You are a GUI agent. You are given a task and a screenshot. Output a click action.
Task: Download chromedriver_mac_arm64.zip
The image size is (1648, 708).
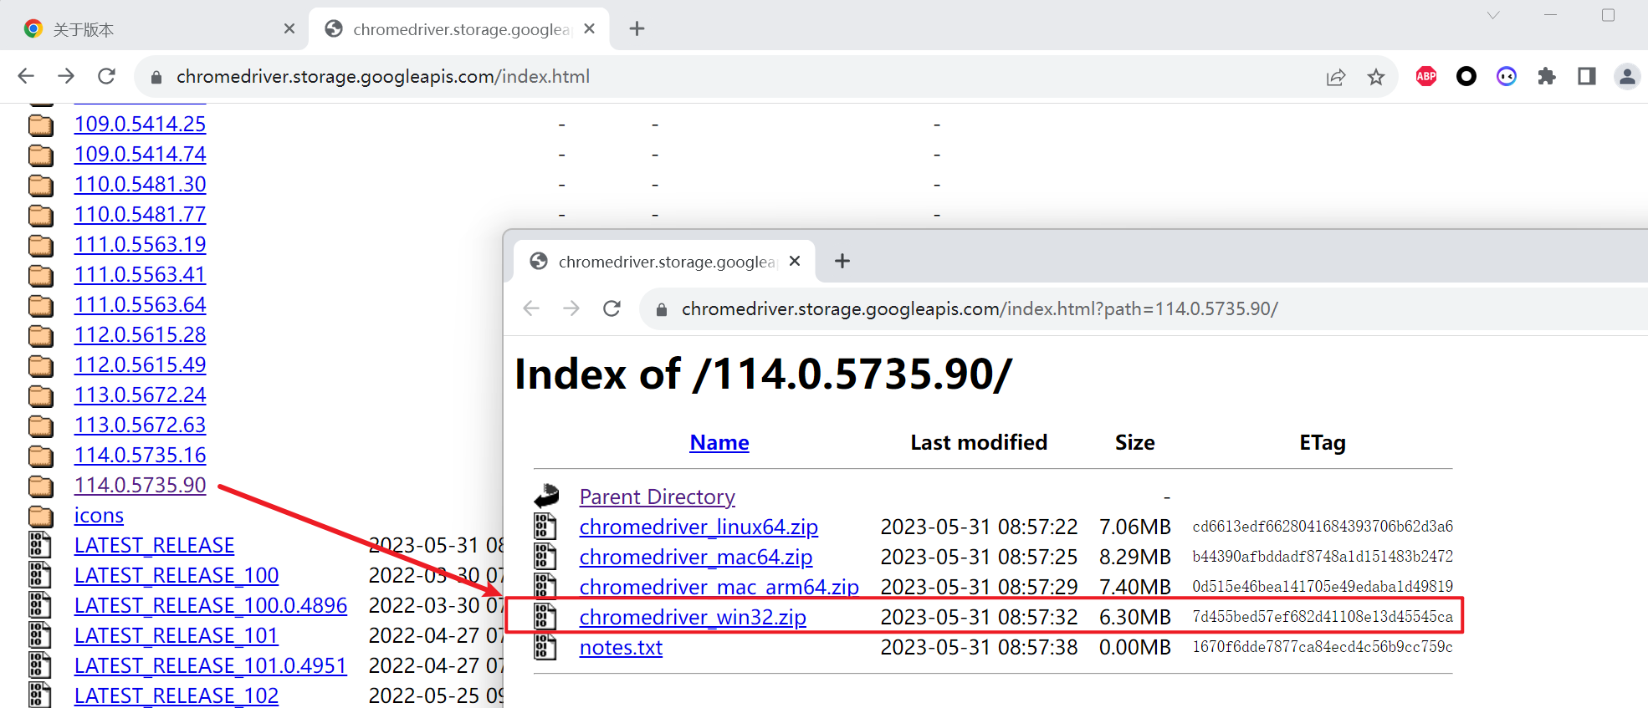(x=719, y=587)
